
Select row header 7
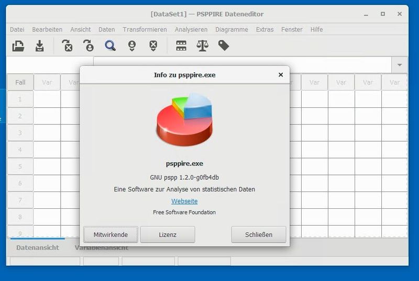click(20, 200)
